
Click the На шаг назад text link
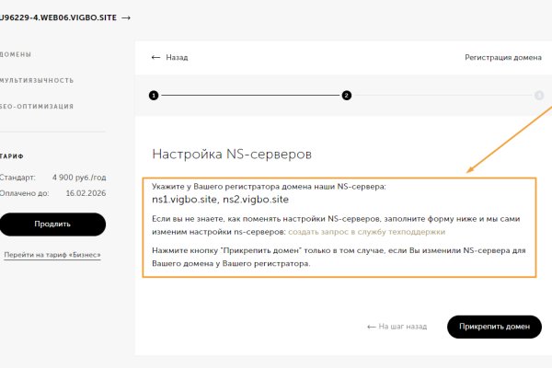point(403,326)
